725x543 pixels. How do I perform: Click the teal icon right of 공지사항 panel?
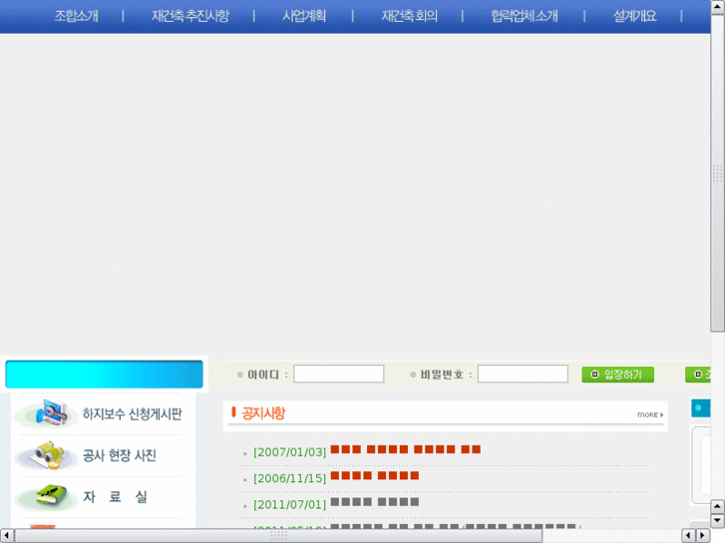pos(700,408)
